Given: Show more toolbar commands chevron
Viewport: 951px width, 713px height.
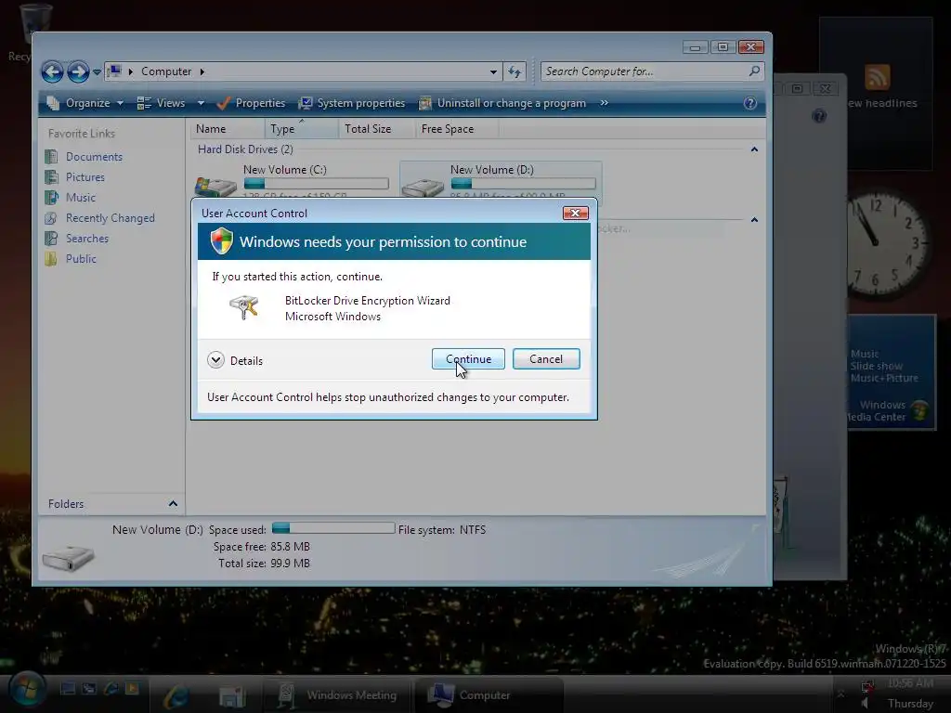Looking at the screenshot, I should [x=604, y=103].
